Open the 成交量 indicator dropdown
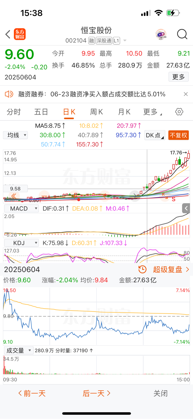 coord(19,350)
